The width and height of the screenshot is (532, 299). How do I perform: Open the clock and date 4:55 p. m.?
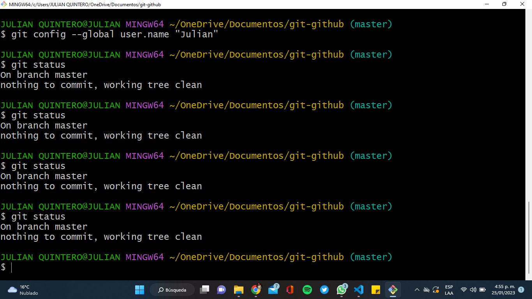coord(503,290)
